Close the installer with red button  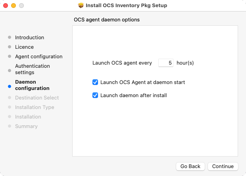pyautogui.click(x=6, y=6)
